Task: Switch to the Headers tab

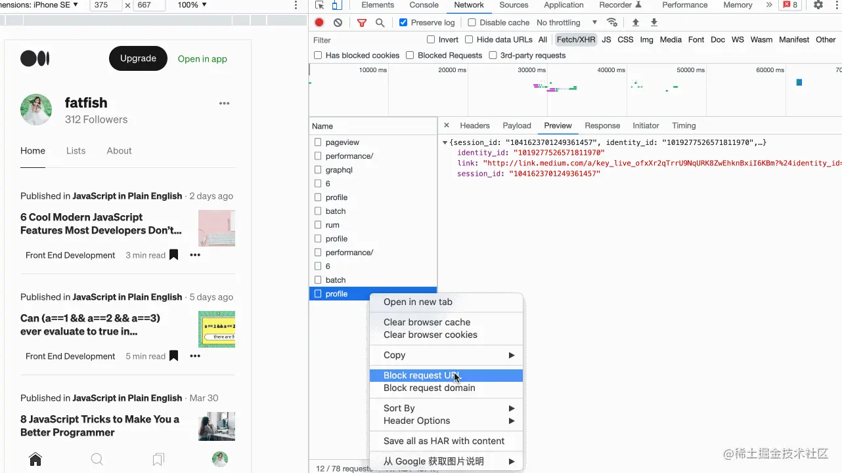Action: point(474,125)
